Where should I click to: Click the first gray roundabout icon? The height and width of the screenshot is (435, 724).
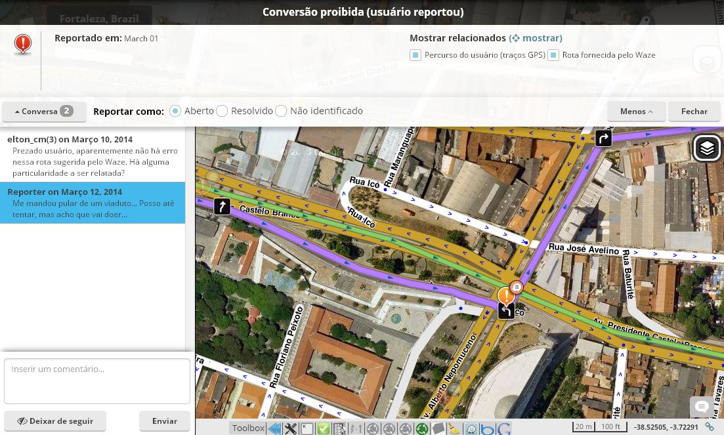point(373,428)
